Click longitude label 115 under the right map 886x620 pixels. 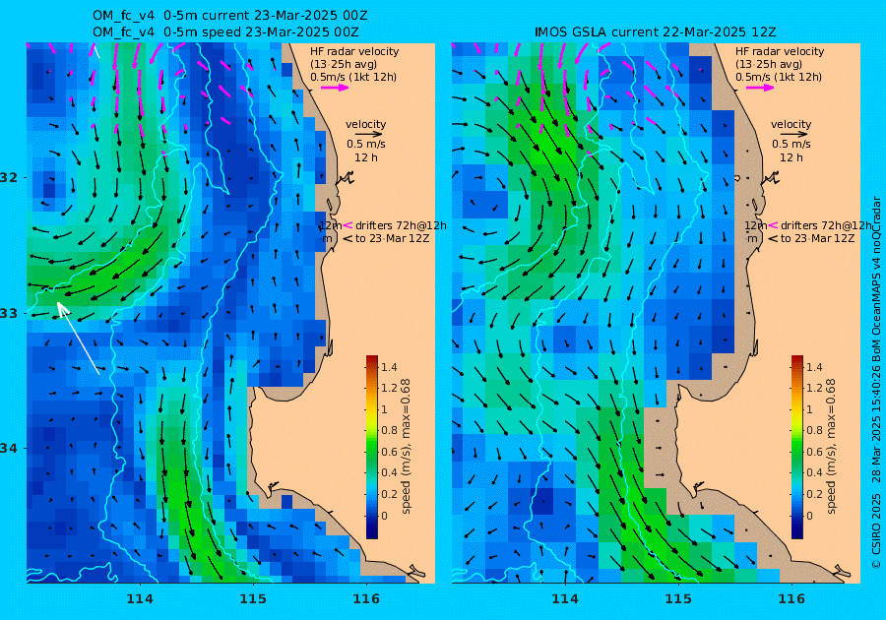[678, 598]
